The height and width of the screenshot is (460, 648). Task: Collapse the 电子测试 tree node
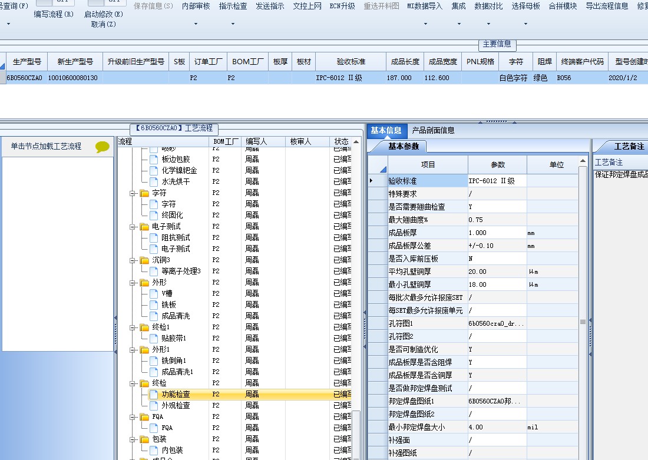[133, 227]
